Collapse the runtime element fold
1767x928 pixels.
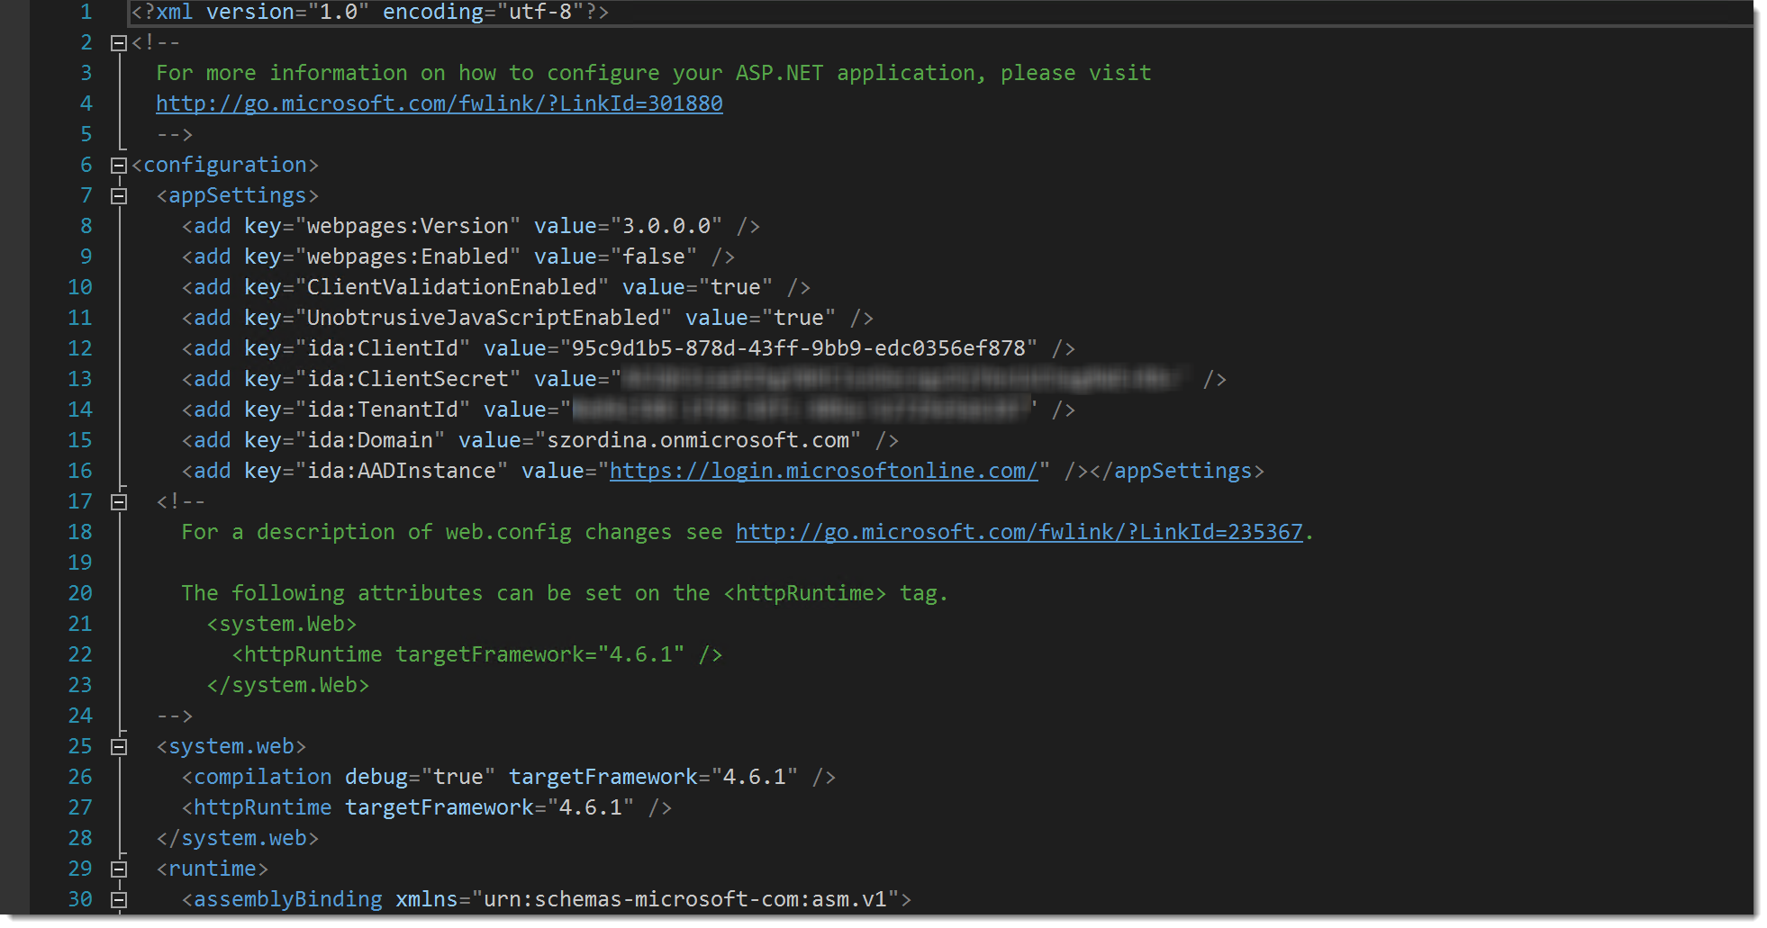click(118, 869)
